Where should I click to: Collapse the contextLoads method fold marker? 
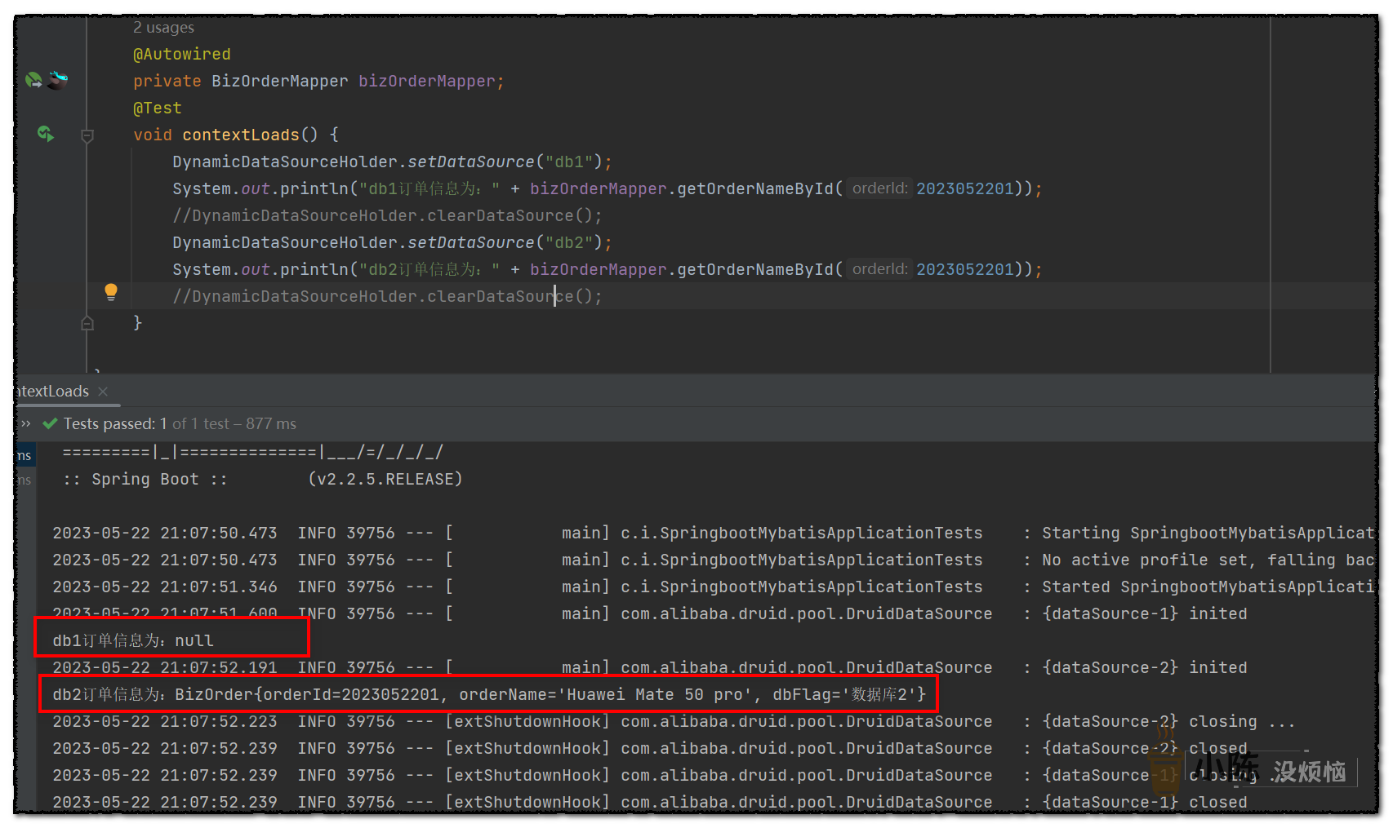[87, 135]
